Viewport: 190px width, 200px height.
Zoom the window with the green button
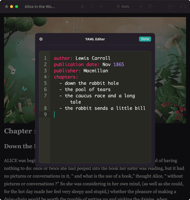[x=17, y=7]
